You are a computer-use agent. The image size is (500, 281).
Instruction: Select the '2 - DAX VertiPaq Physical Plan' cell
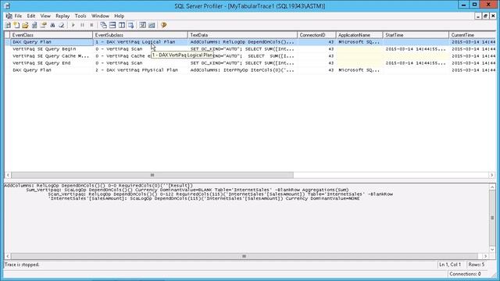(140, 70)
